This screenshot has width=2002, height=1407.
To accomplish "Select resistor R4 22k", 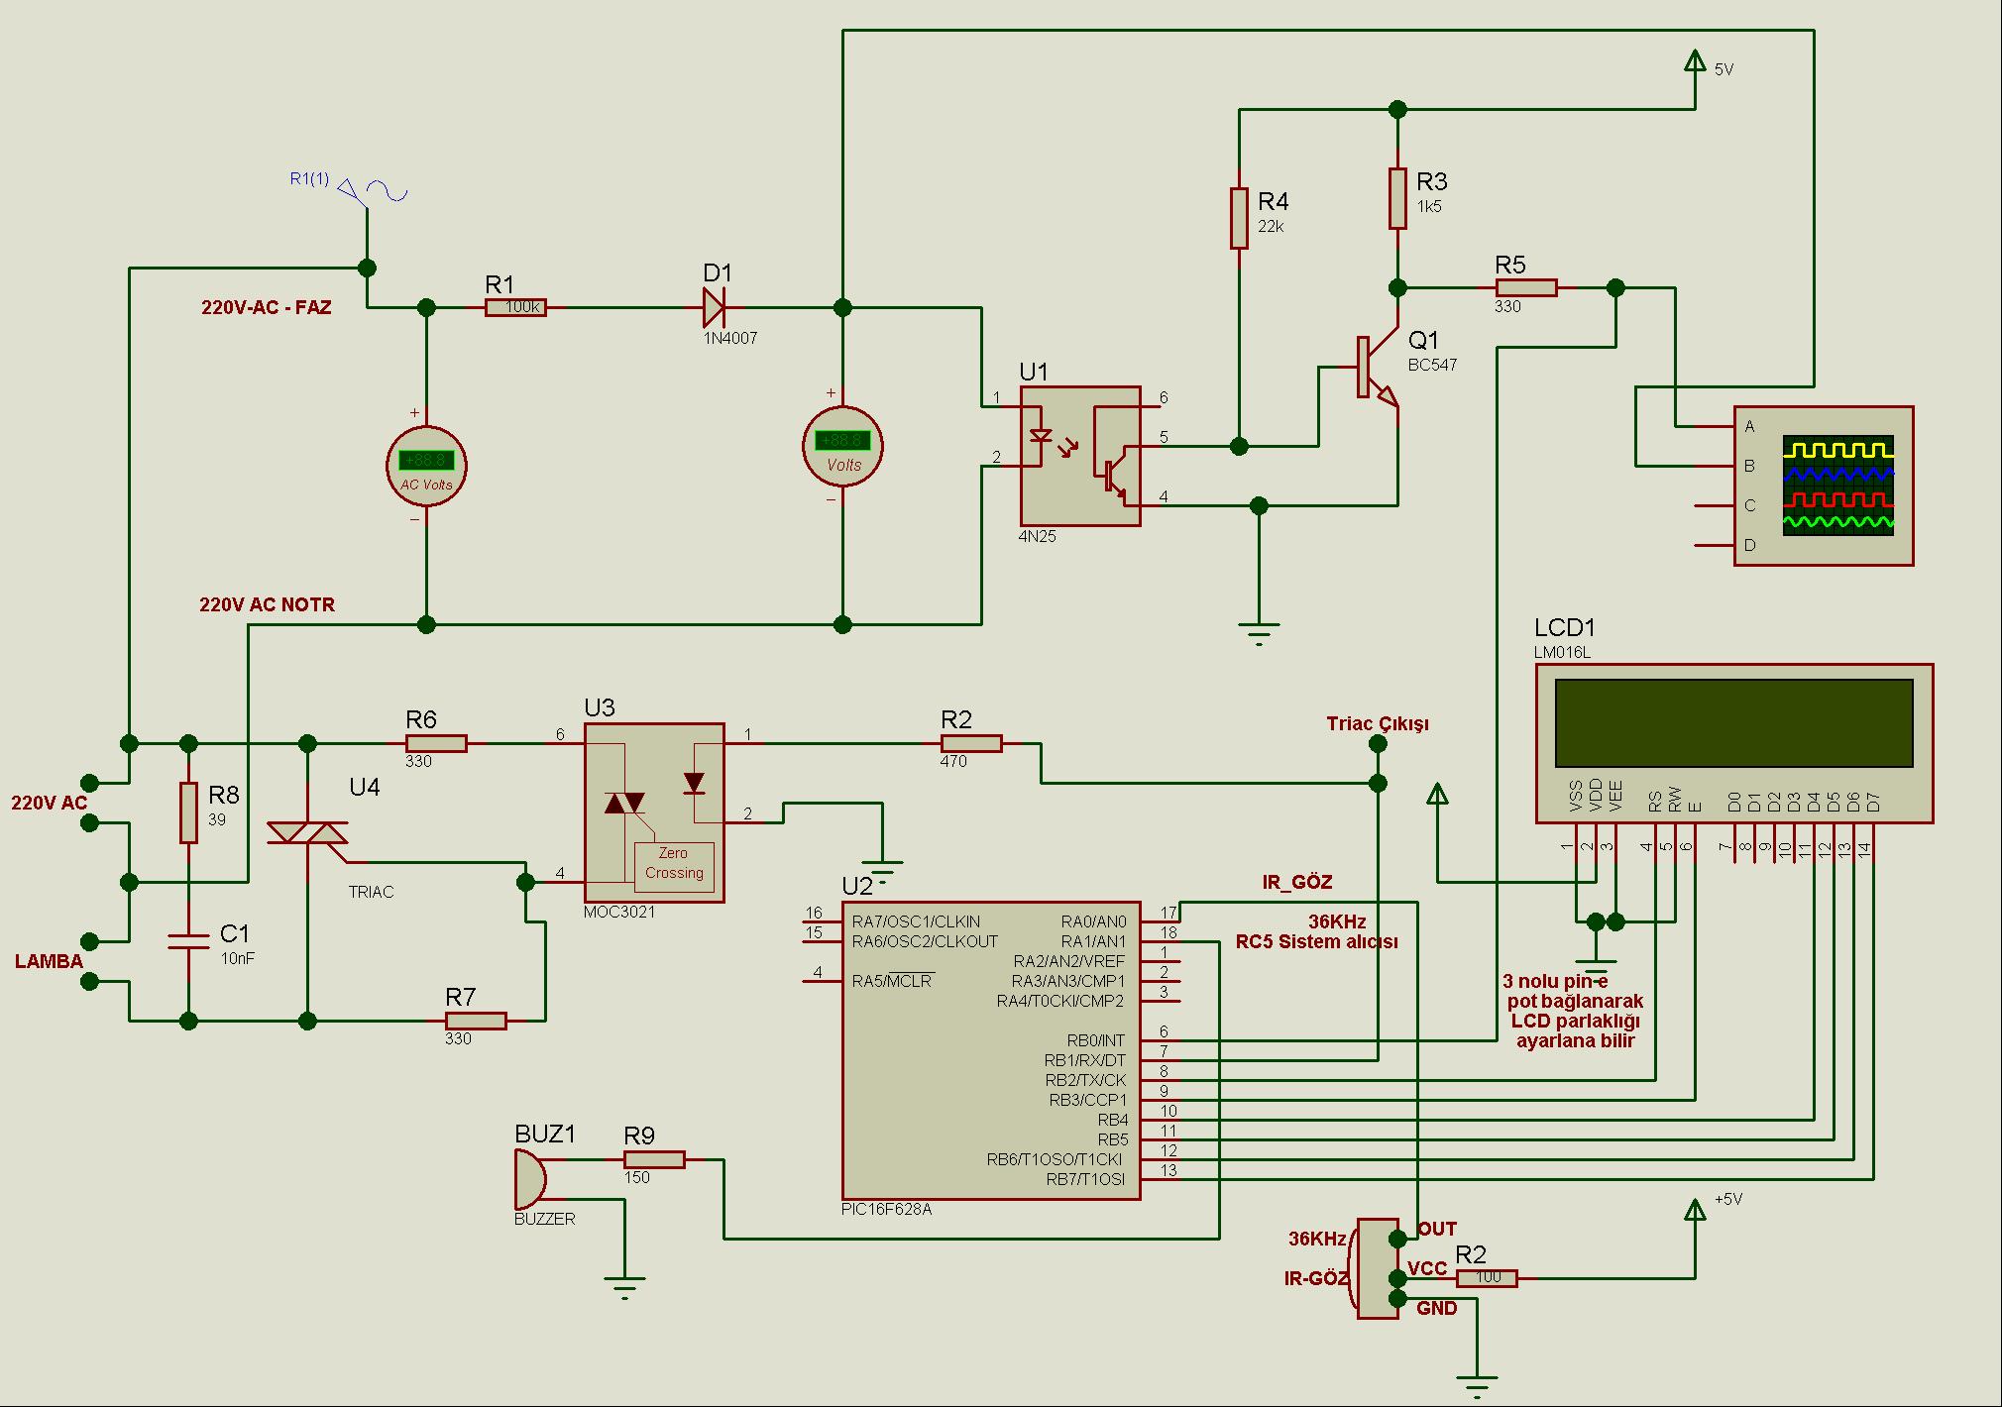I will pos(1239,218).
